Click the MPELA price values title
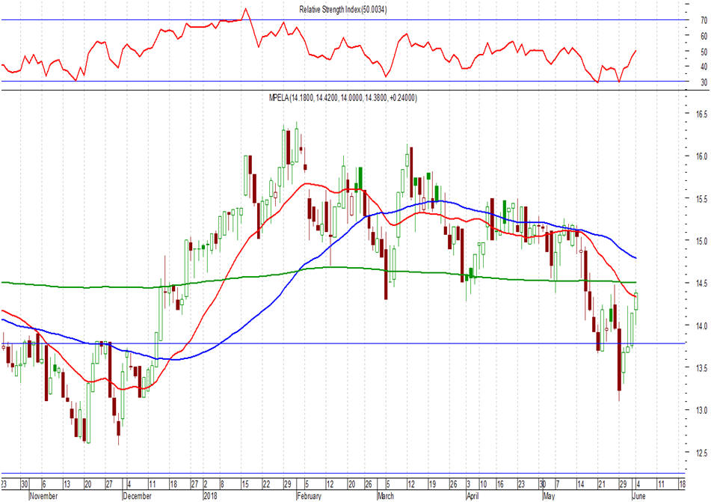Image resolution: width=711 pixels, height=502 pixels. tap(343, 97)
